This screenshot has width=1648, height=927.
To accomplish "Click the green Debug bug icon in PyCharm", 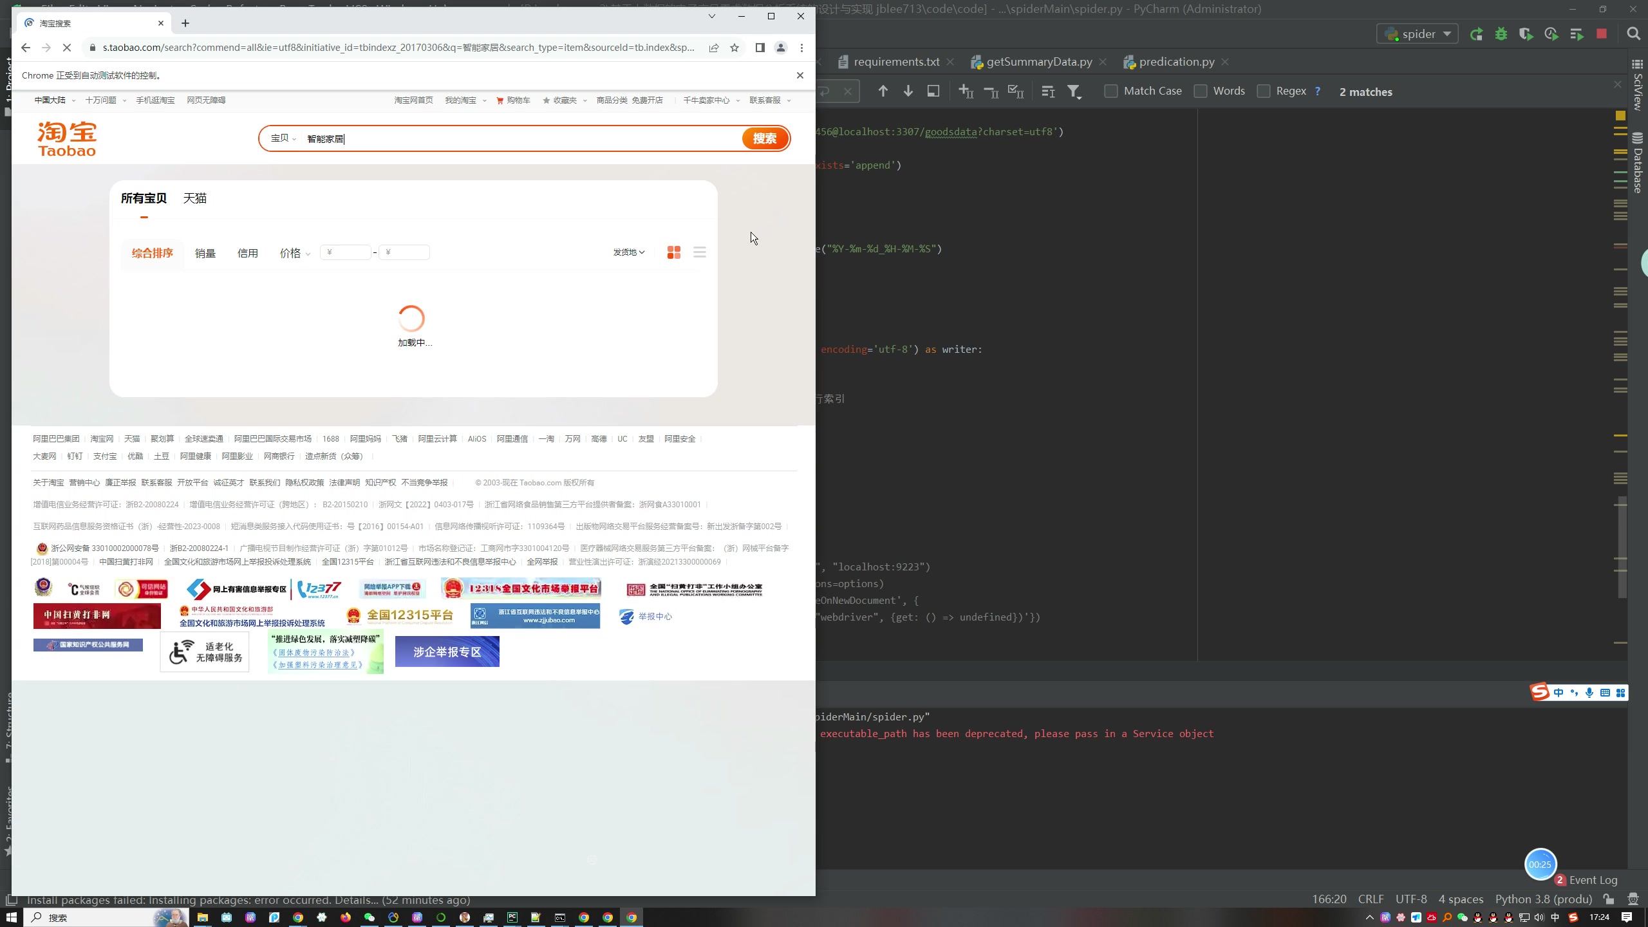I will pyautogui.click(x=1501, y=34).
